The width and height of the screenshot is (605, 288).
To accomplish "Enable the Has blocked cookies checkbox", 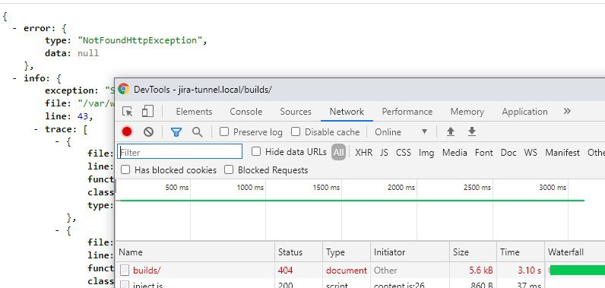I will [x=125, y=169].
